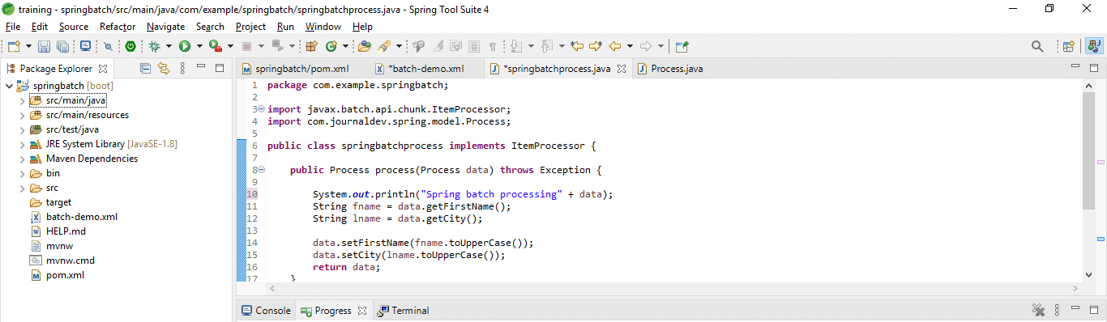1107x322 pixels.
Task: Close the Package Explorer view tab
Action: [x=104, y=69]
